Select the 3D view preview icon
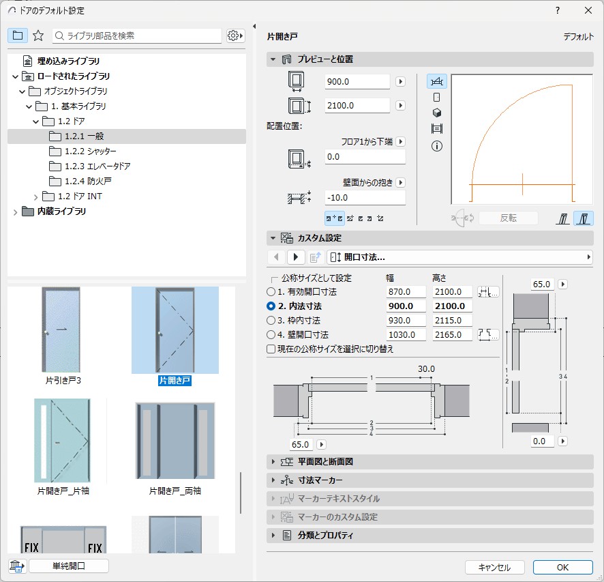Image resolution: width=604 pixels, height=582 pixels. [437, 113]
